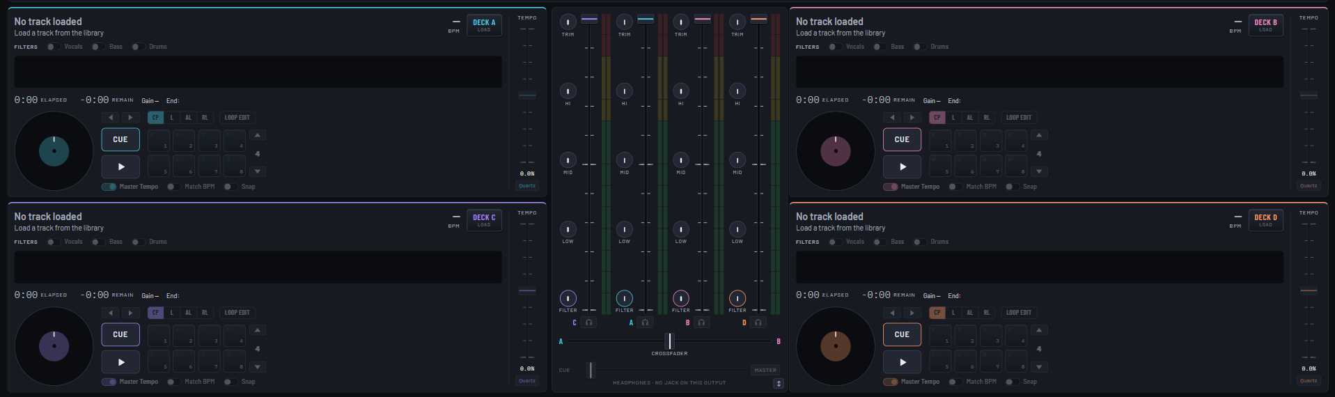Enable Snap on Deck D
The height and width of the screenshot is (397, 1335).
tap(1012, 382)
